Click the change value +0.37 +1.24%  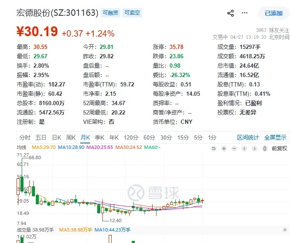pos(88,34)
